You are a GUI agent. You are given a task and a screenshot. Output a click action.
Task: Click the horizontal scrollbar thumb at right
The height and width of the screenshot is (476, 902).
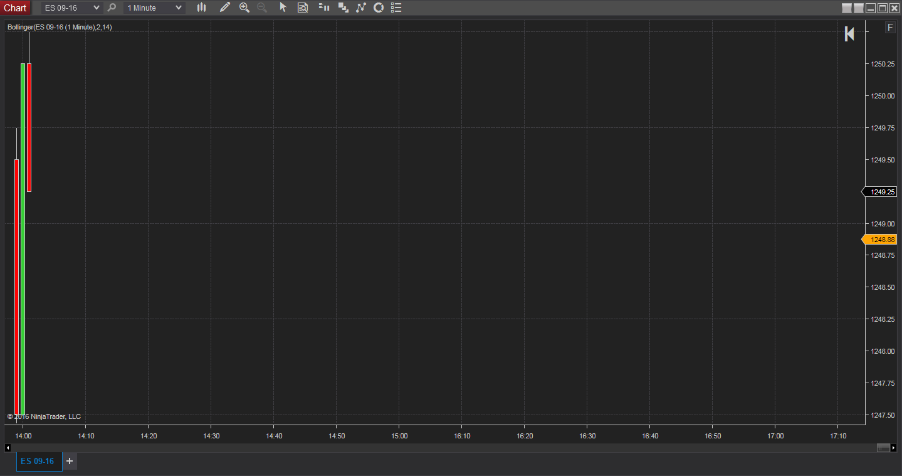click(883, 448)
